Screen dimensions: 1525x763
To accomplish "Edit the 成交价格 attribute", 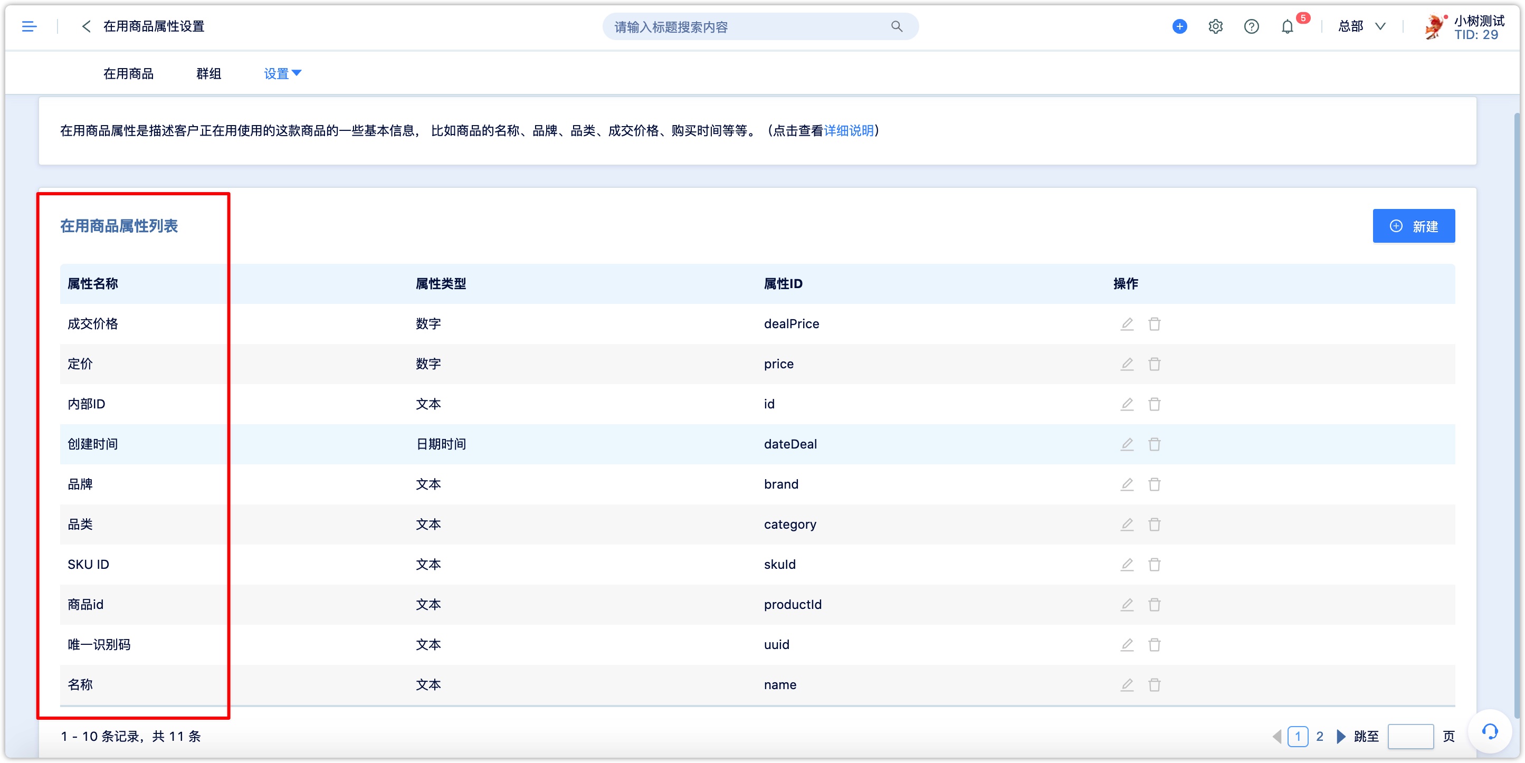I will 1127,324.
